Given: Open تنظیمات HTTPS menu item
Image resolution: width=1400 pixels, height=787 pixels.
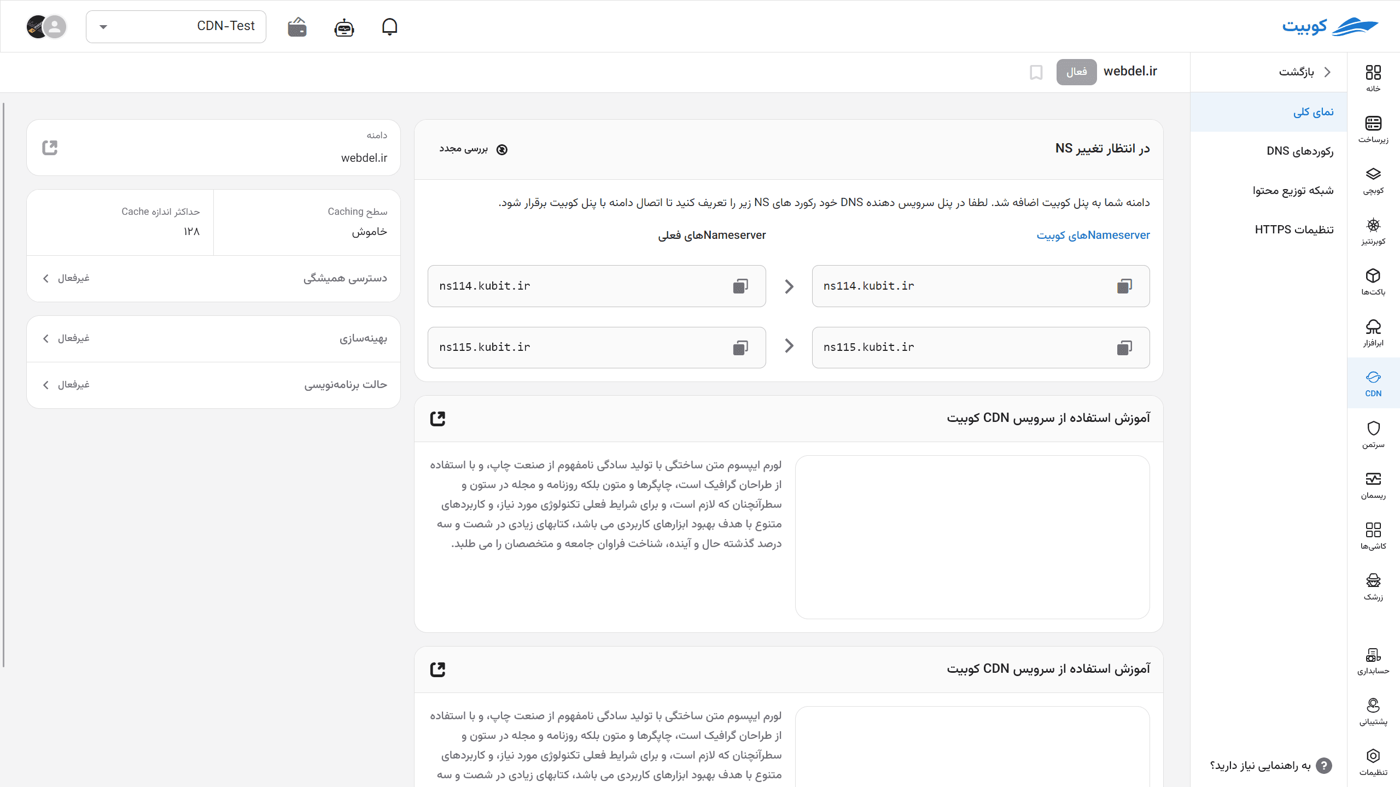Looking at the screenshot, I should coord(1269,230).
